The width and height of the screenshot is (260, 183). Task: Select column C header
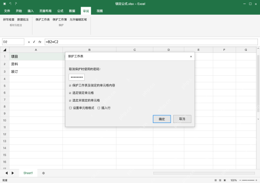(135, 50)
